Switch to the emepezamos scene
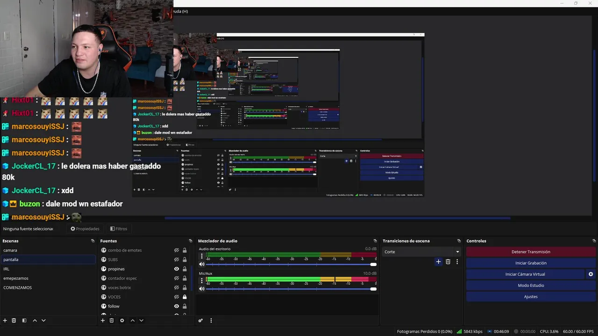The width and height of the screenshot is (598, 336). click(x=48, y=278)
